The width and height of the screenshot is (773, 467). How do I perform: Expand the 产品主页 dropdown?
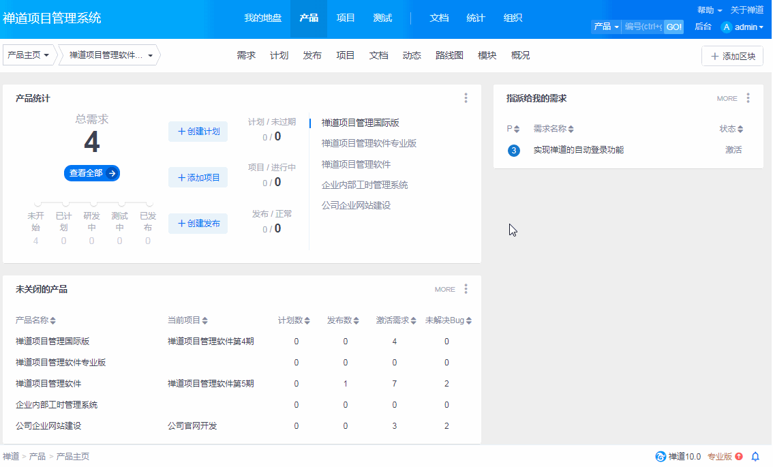point(28,56)
